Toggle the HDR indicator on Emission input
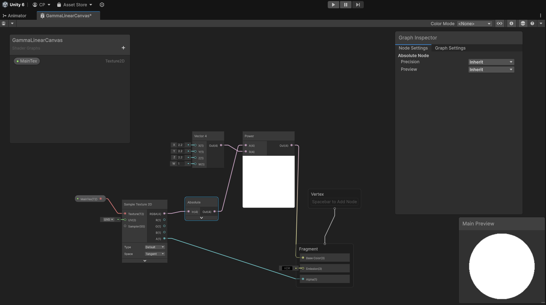Viewport: 546px width, 305px height. [287, 268]
